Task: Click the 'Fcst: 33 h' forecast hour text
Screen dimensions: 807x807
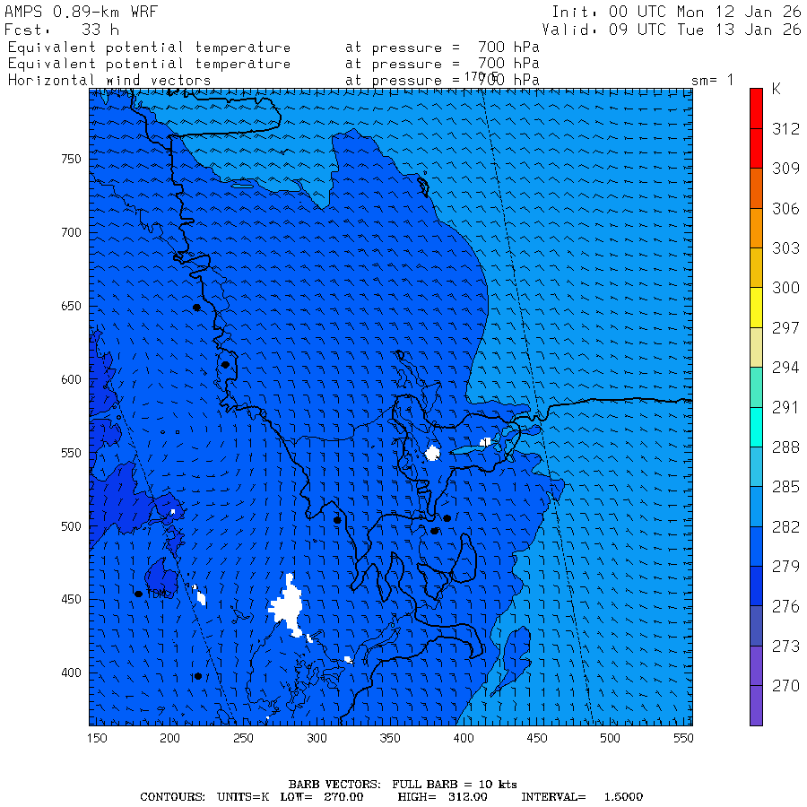Action: coord(62,30)
